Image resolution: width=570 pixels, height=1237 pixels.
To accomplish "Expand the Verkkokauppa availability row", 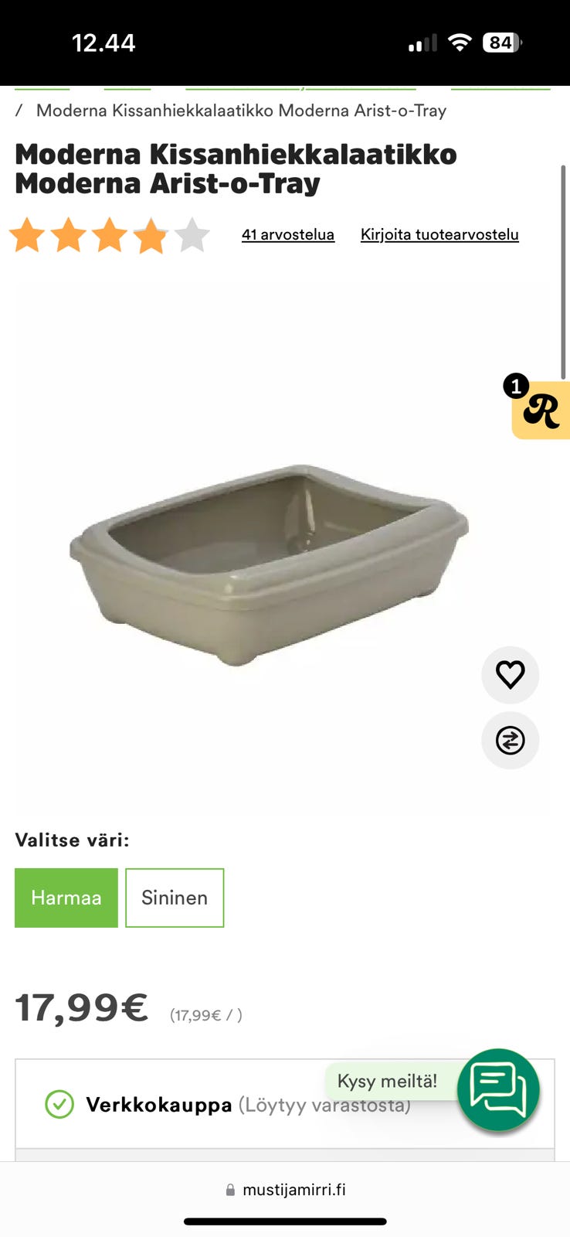I will 285,1105.
